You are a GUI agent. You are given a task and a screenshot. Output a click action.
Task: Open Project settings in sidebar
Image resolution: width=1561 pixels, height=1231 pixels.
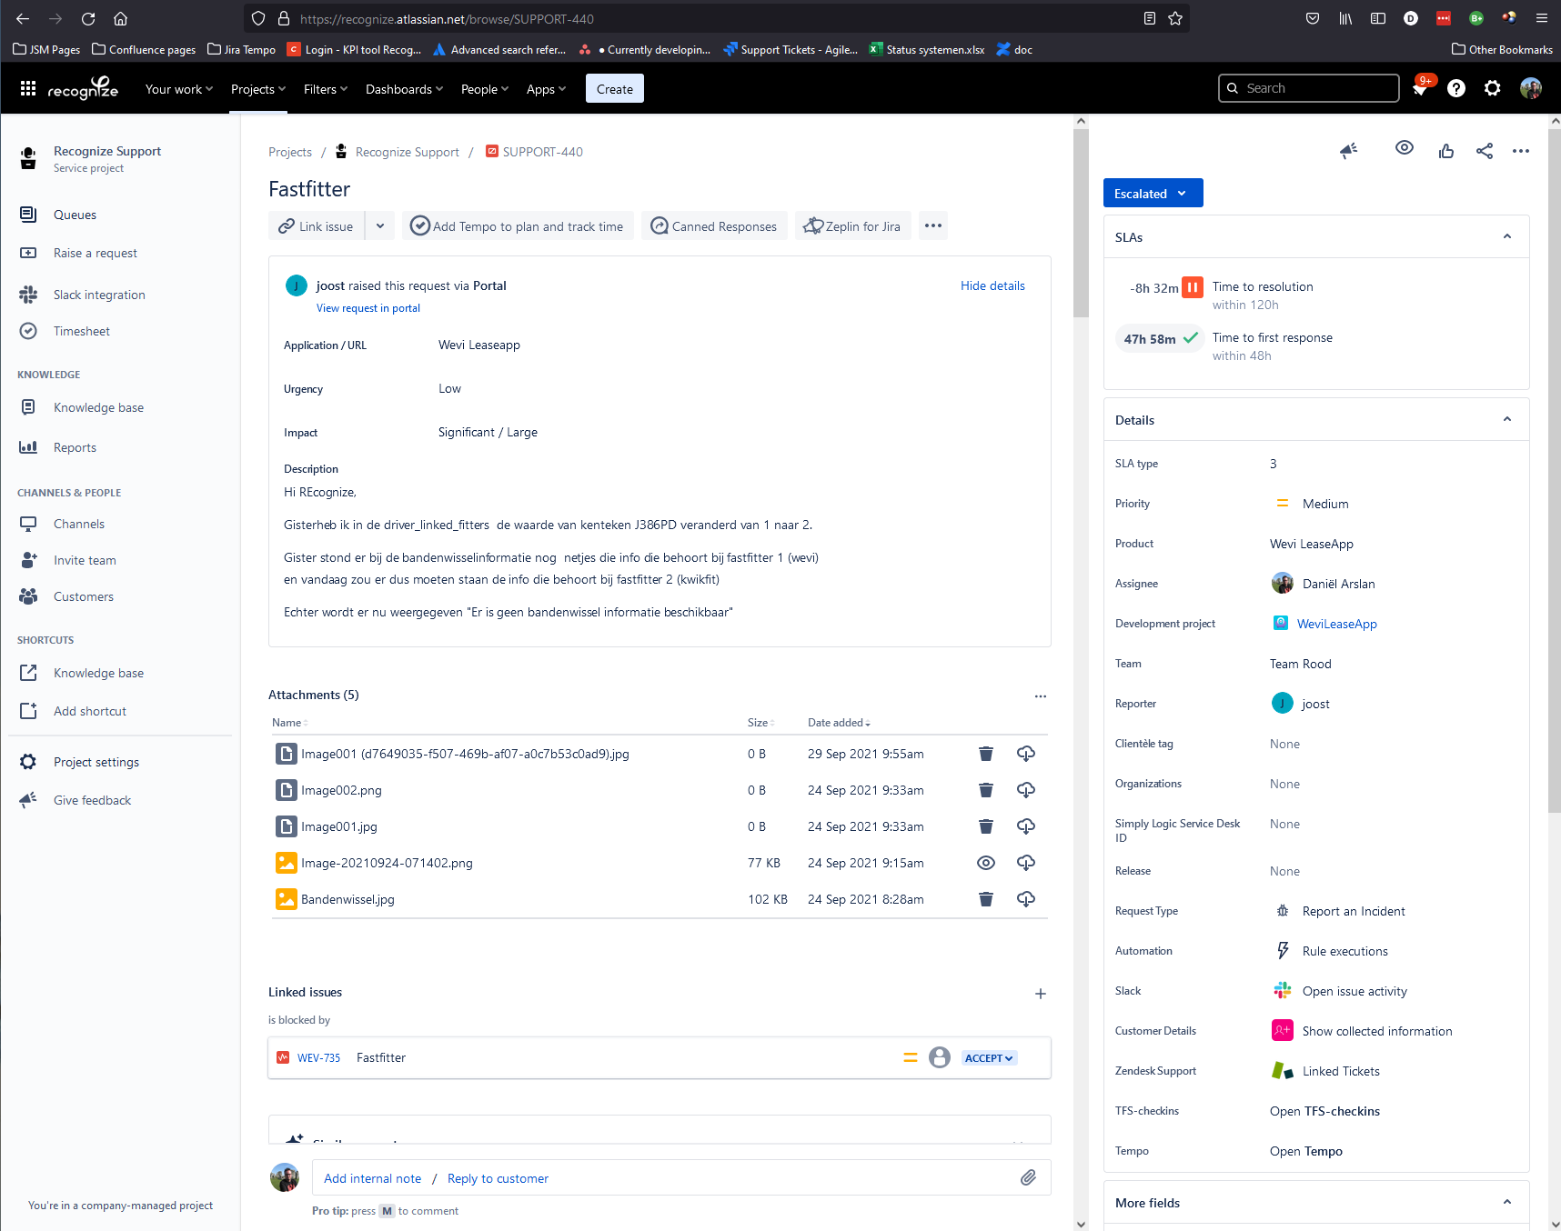coord(96,762)
